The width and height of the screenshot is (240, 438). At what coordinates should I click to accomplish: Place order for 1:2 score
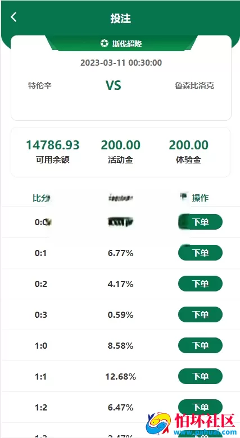point(200,407)
